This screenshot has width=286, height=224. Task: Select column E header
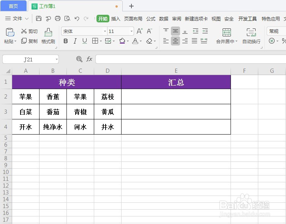(176, 71)
